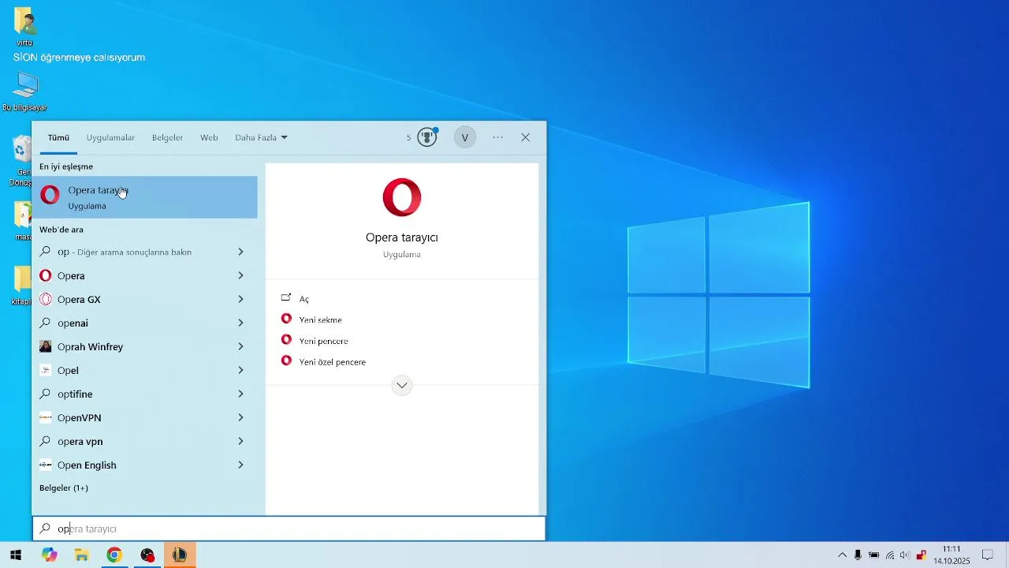1009x568 pixels.
Task: Click the OpenVPN logo in the results
Action: point(46,417)
